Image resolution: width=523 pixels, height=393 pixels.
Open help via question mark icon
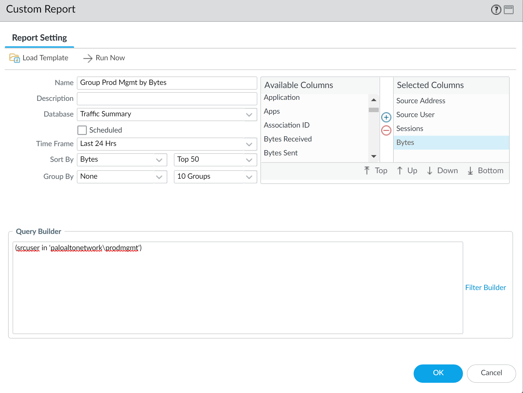tap(496, 10)
